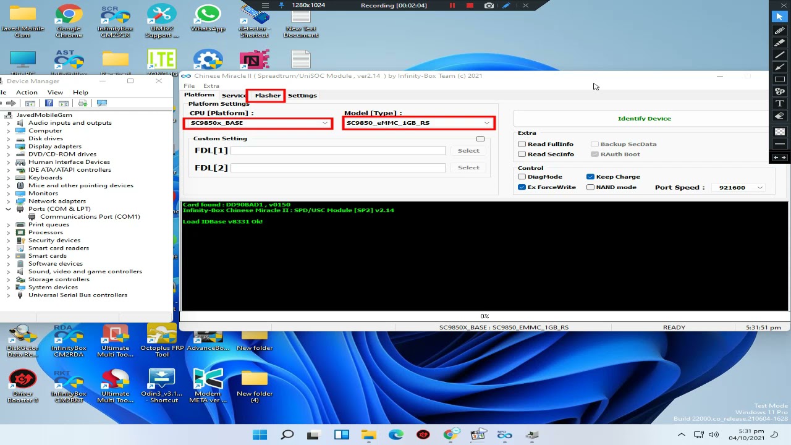Enable DiagMode checkbox
The width and height of the screenshot is (791, 445).
[x=522, y=177]
